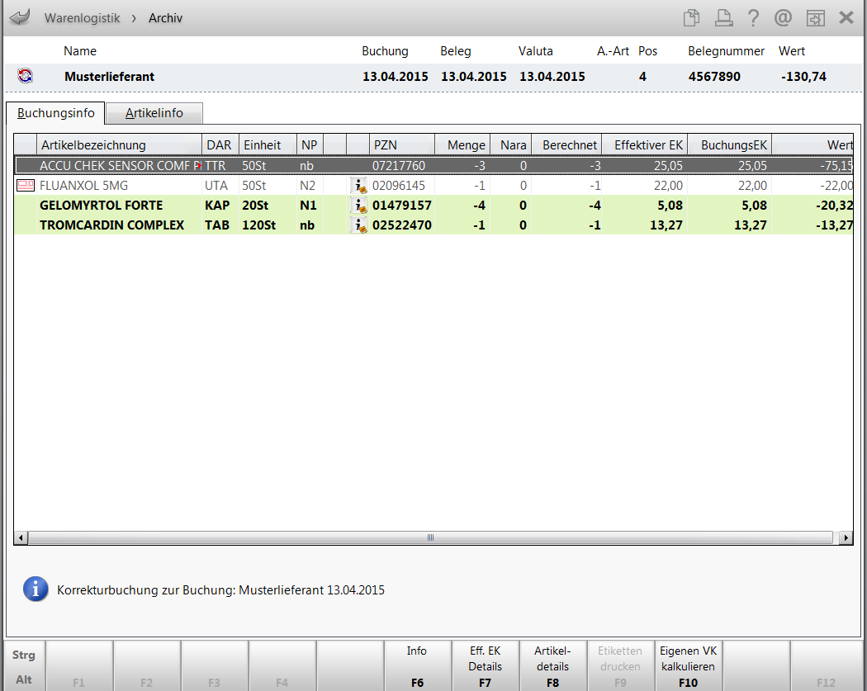Switch to the Artikelinfo tab
Screen dimensions: 867x691
tap(154, 113)
